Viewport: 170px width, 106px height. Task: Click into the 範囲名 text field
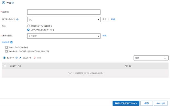[64, 12]
